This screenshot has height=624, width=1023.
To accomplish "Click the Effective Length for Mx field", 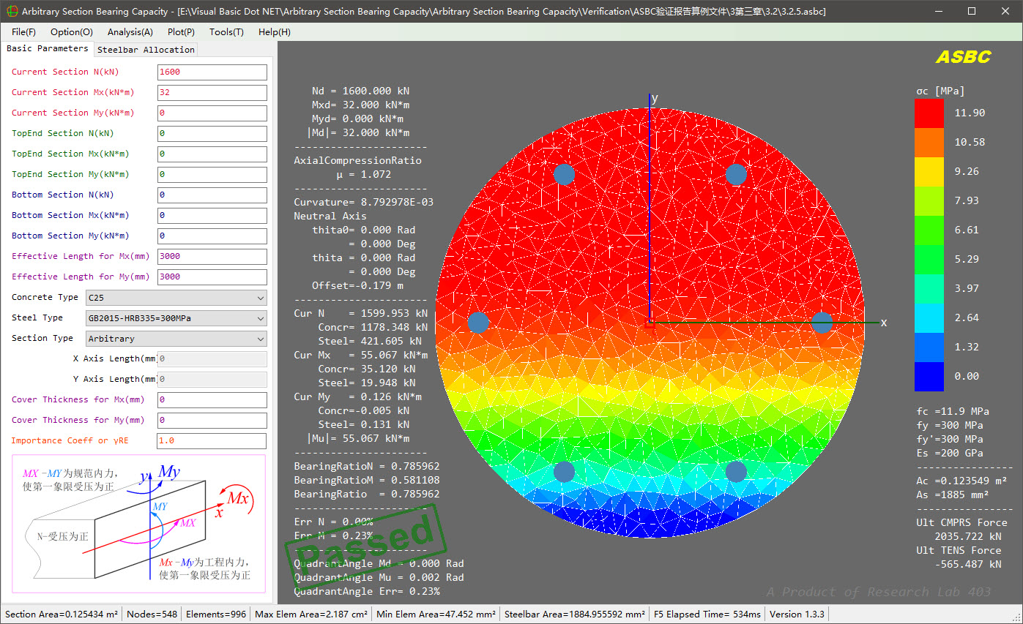I will (212, 257).
